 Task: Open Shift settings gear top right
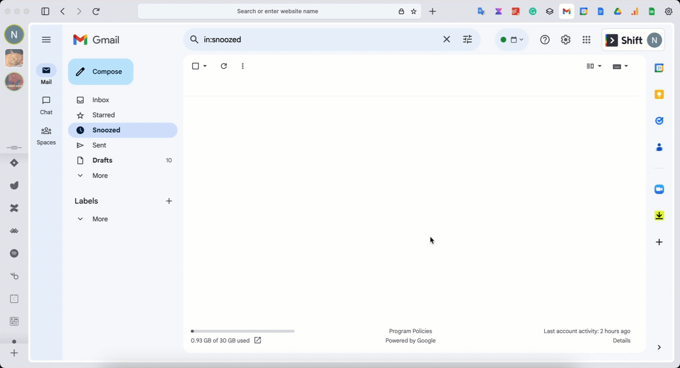[669, 11]
